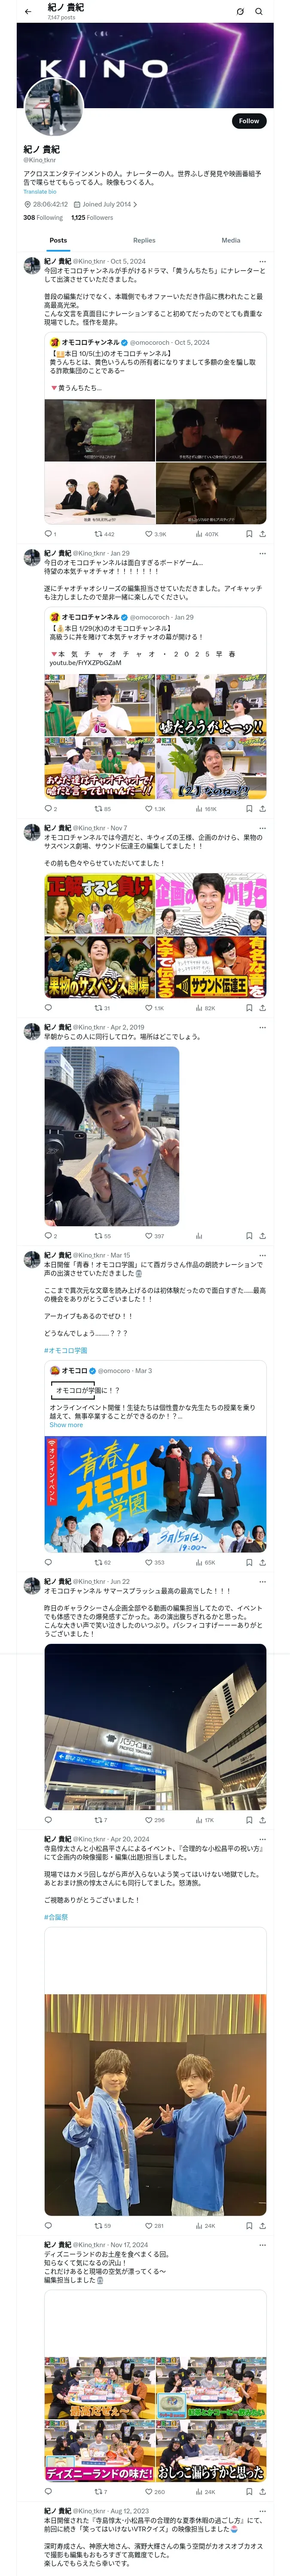Screen dimensions: 290x2576
Task: Share the Nov 7 post
Action: [x=262, y=1008]
